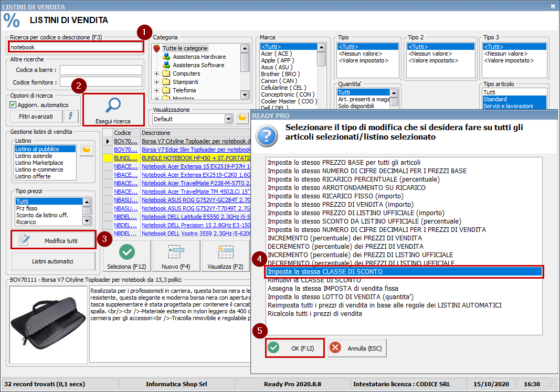This screenshot has width=560, height=392.
Task: Click the product bag thumbnail image
Action: 48,324
